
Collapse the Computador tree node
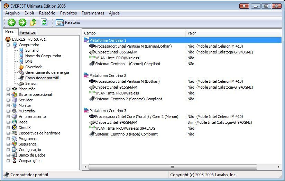(x=8, y=45)
